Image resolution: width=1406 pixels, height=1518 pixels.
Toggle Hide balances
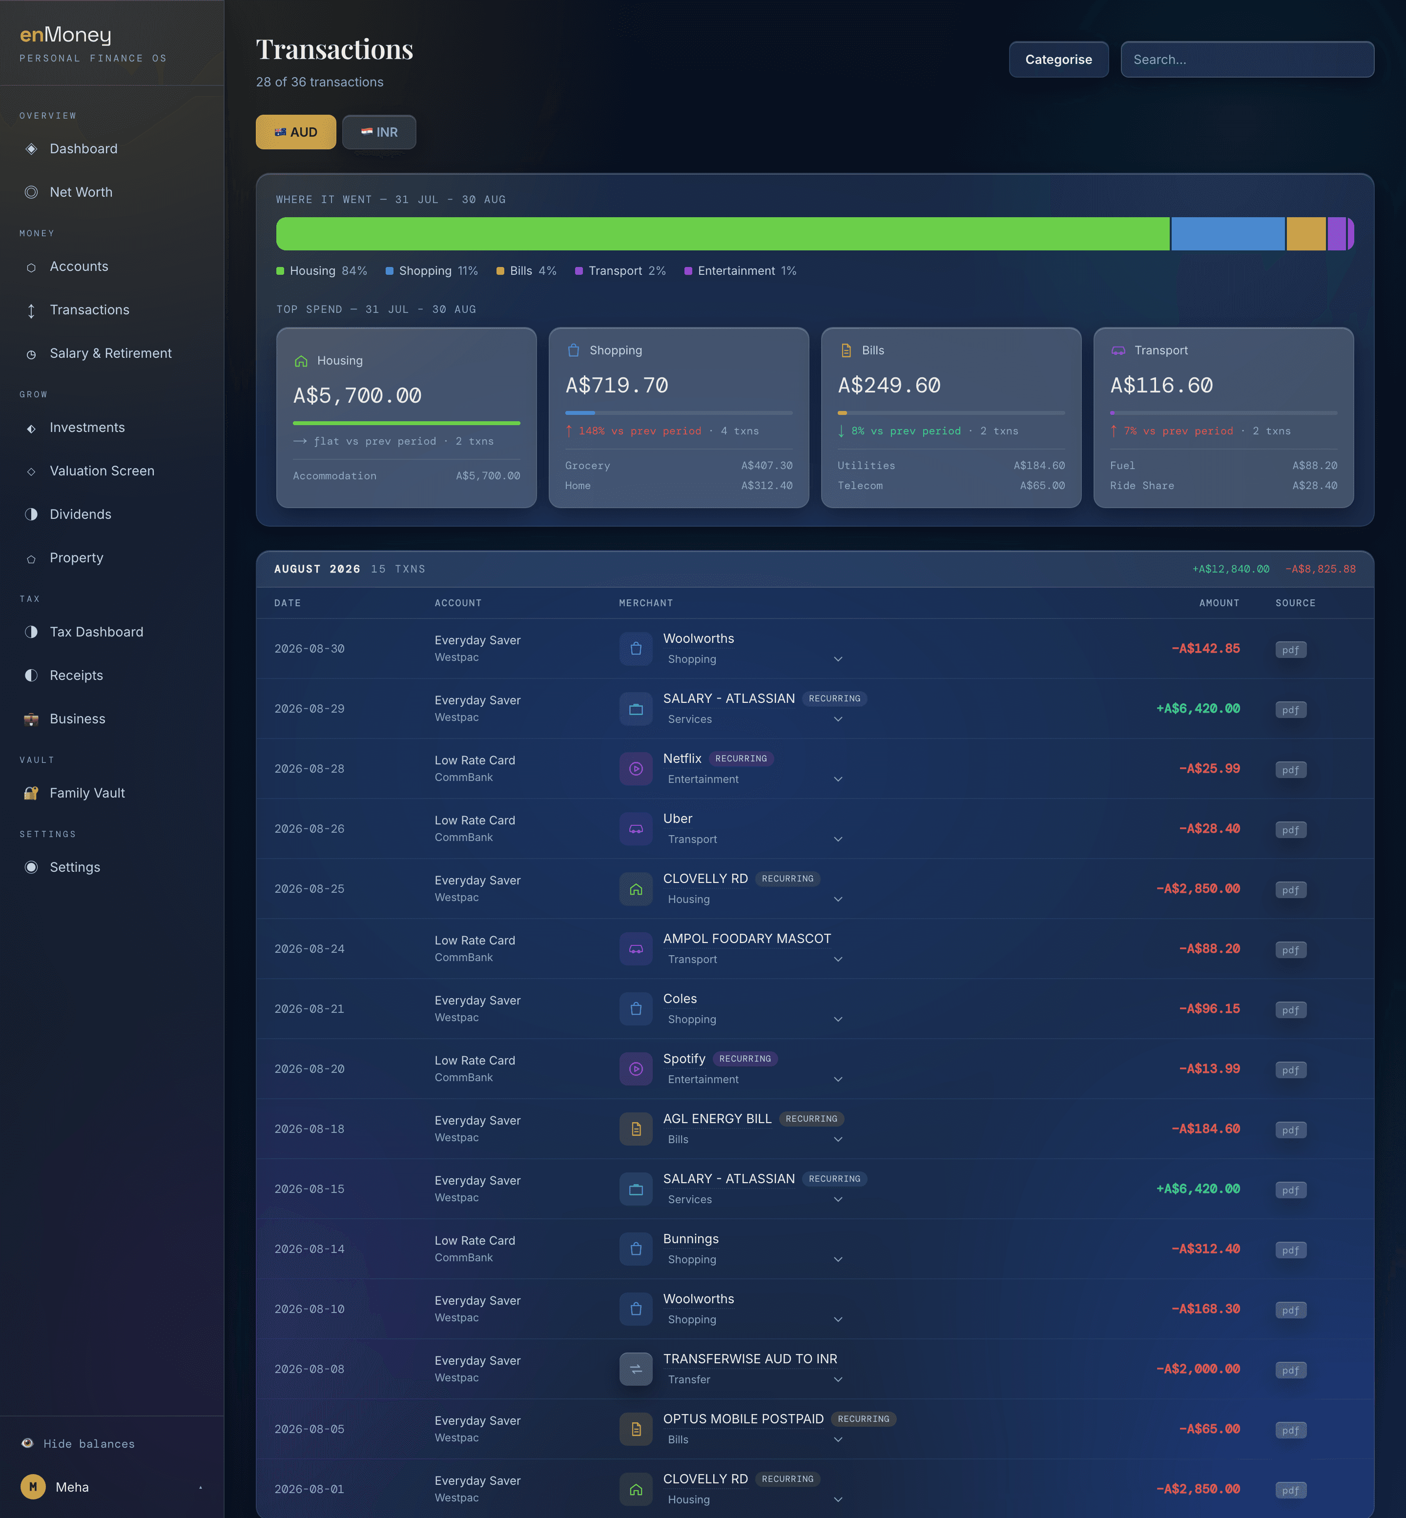point(78,1443)
